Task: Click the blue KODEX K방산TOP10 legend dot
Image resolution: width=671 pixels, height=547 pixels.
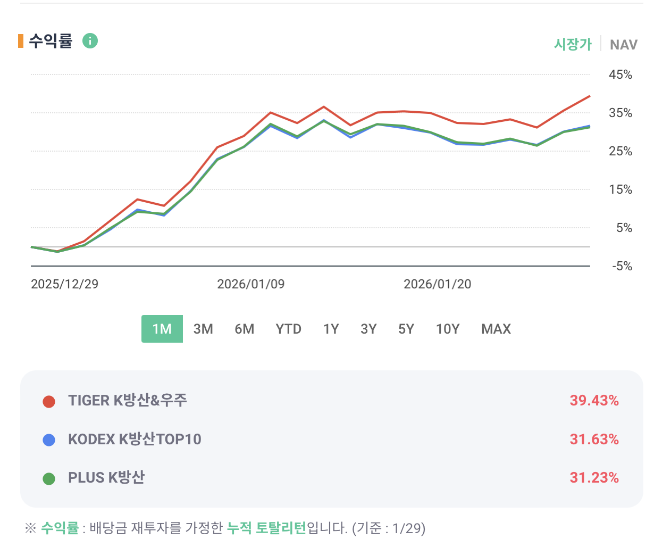Action: click(49, 440)
